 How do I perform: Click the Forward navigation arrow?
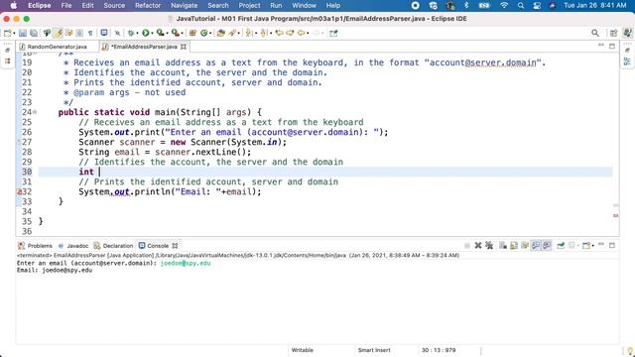(x=317, y=33)
